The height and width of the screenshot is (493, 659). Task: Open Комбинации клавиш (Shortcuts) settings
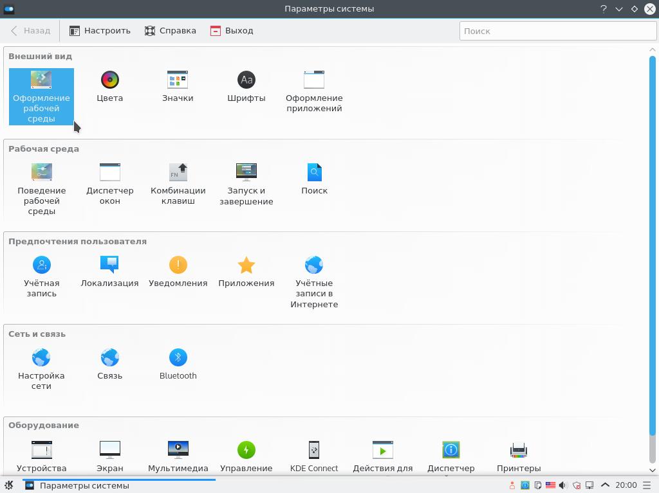click(x=178, y=184)
